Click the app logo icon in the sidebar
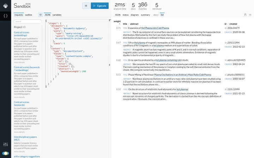Screen dimensions: 254x158 point(6,6)
